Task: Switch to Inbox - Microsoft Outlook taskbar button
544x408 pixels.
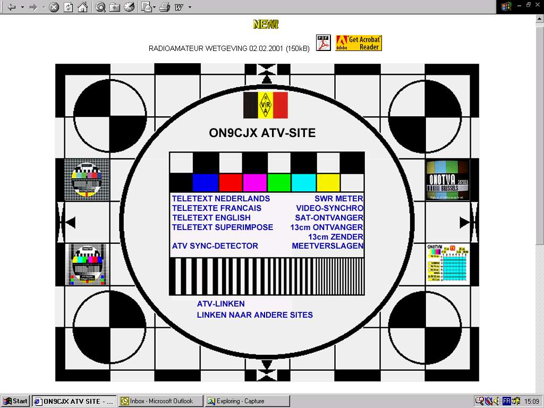Action: [x=160, y=401]
